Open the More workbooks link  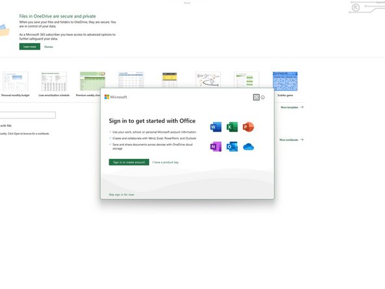pyautogui.click(x=291, y=140)
